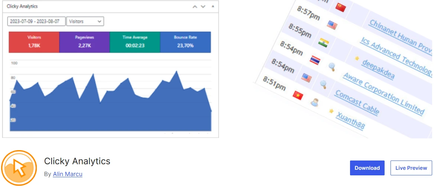The height and width of the screenshot is (188, 434).
Task: Click the Clicky Analytics orange cursor logo
Action: pos(19,168)
